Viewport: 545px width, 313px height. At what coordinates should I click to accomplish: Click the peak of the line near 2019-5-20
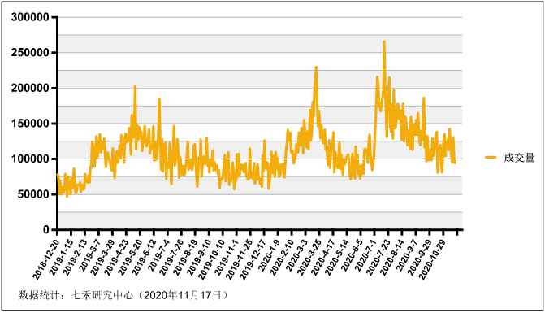(135, 86)
